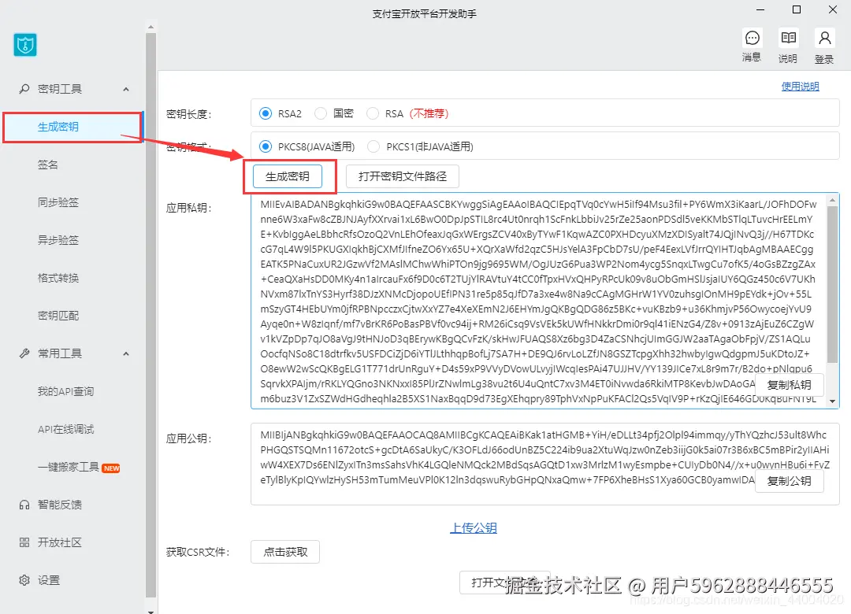The image size is (851, 614).
Task: Follow the 上传公钥 link
Action: pos(474,527)
